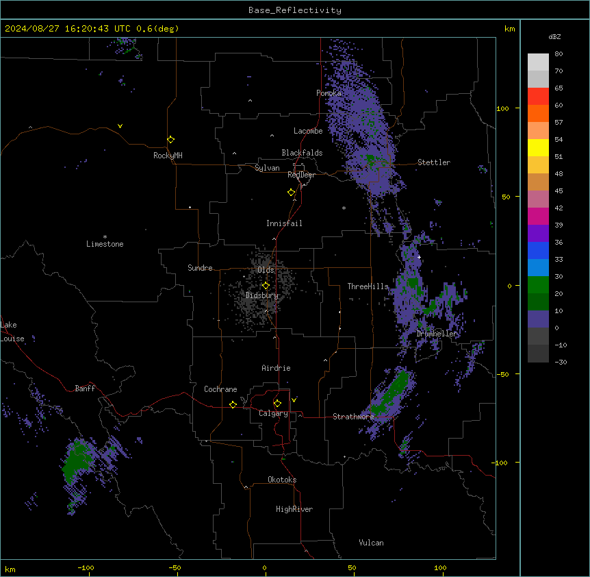
Task: Click the Blackfalds label
Action: pos(302,153)
